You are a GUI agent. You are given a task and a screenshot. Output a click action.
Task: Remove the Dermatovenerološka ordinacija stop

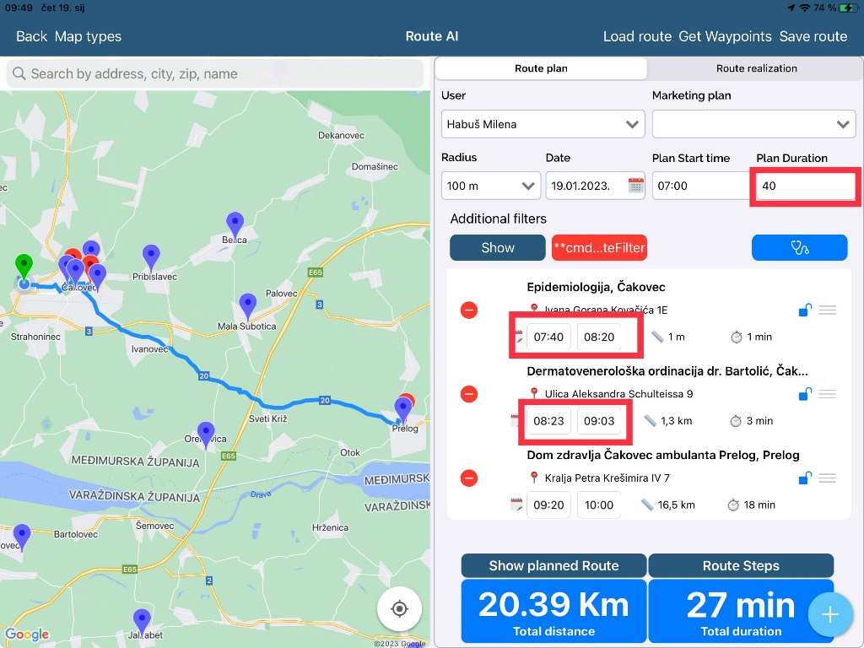point(469,394)
